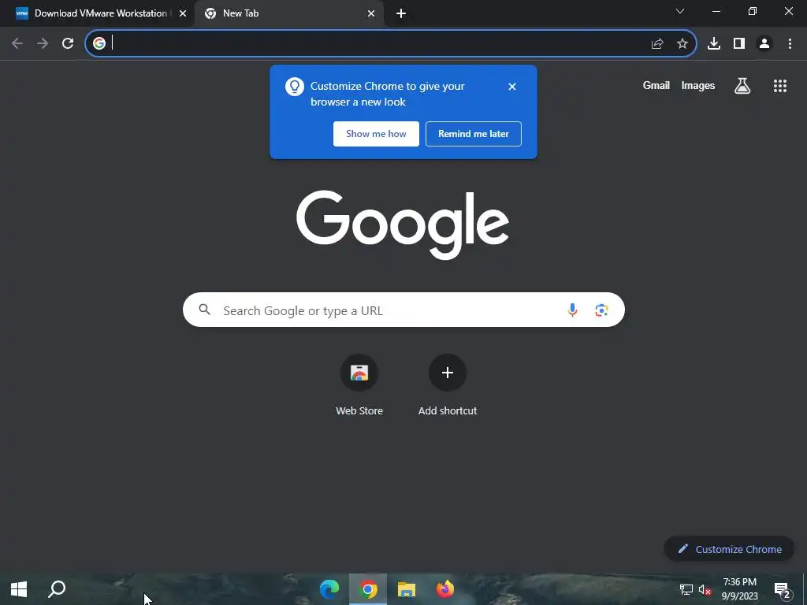The height and width of the screenshot is (605, 807).
Task: Reload the current page
Action: 68,44
